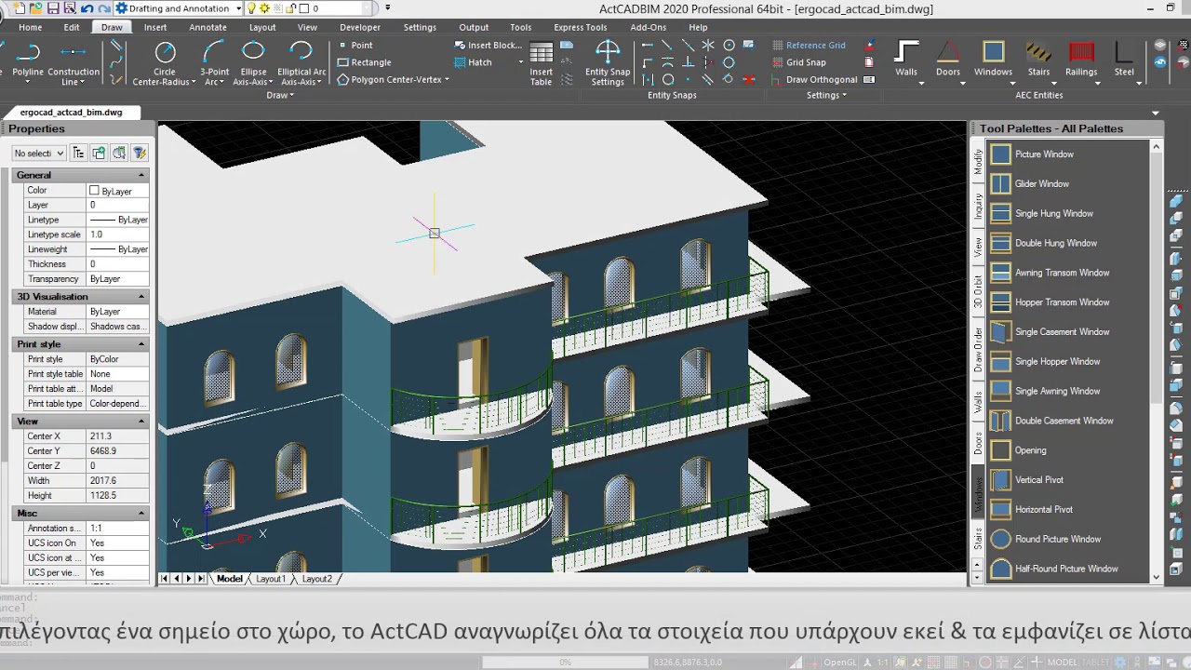Click the Rectangle draw button
Image resolution: width=1191 pixels, height=670 pixels.
(x=364, y=62)
